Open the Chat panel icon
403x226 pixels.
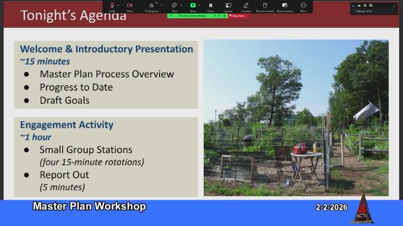tap(174, 6)
